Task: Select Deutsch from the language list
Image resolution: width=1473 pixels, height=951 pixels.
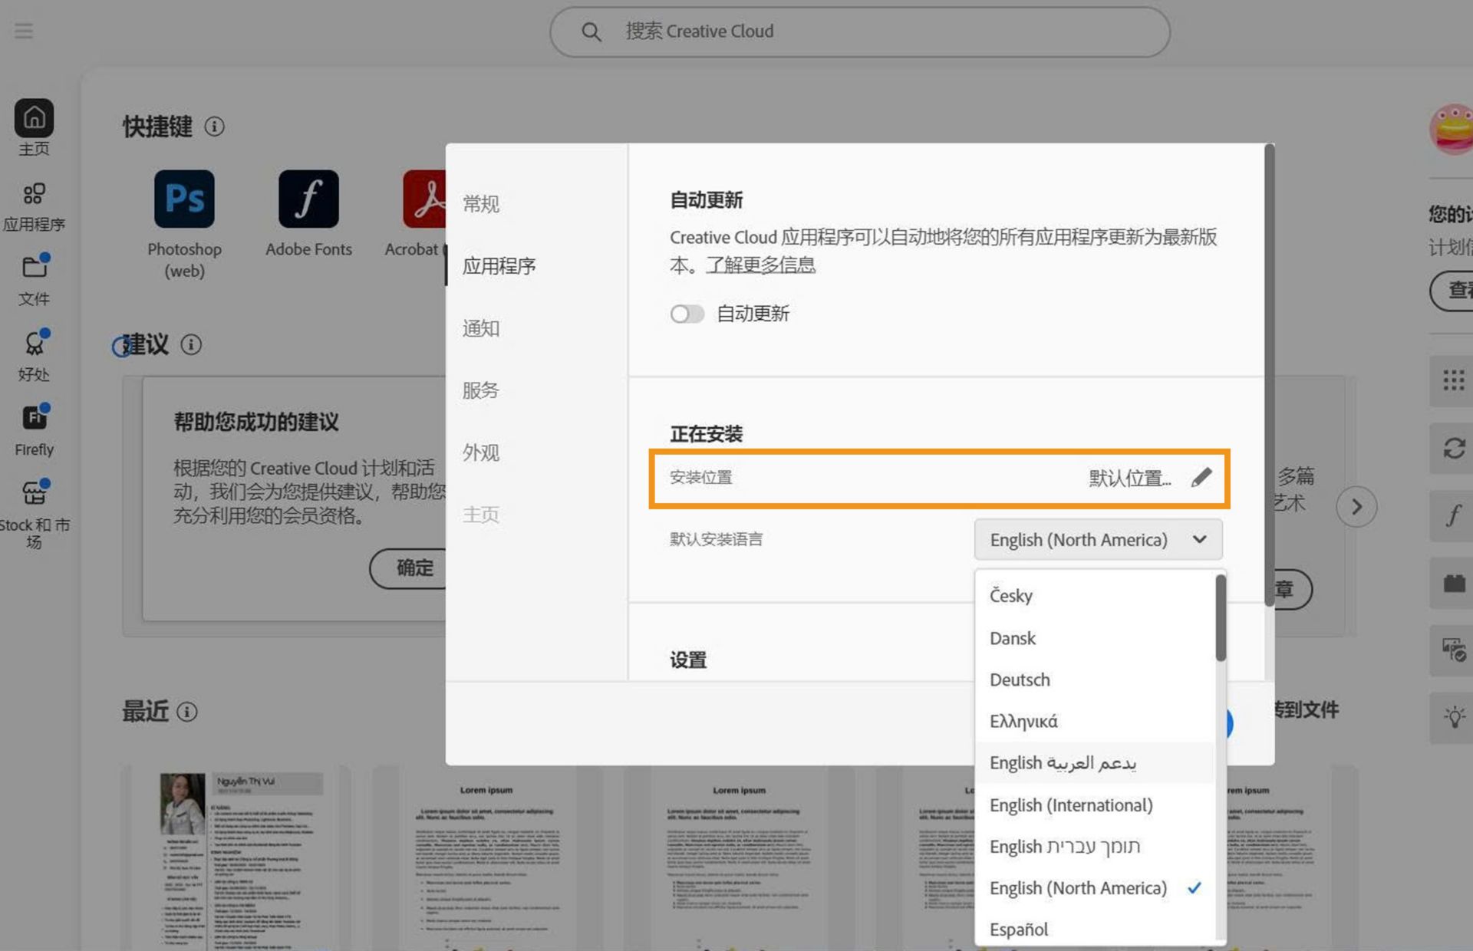Action: (x=1020, y=680)
